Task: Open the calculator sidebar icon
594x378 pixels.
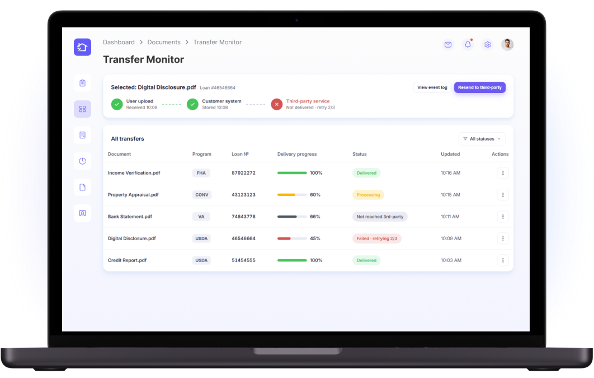Action: coord(82,135)
